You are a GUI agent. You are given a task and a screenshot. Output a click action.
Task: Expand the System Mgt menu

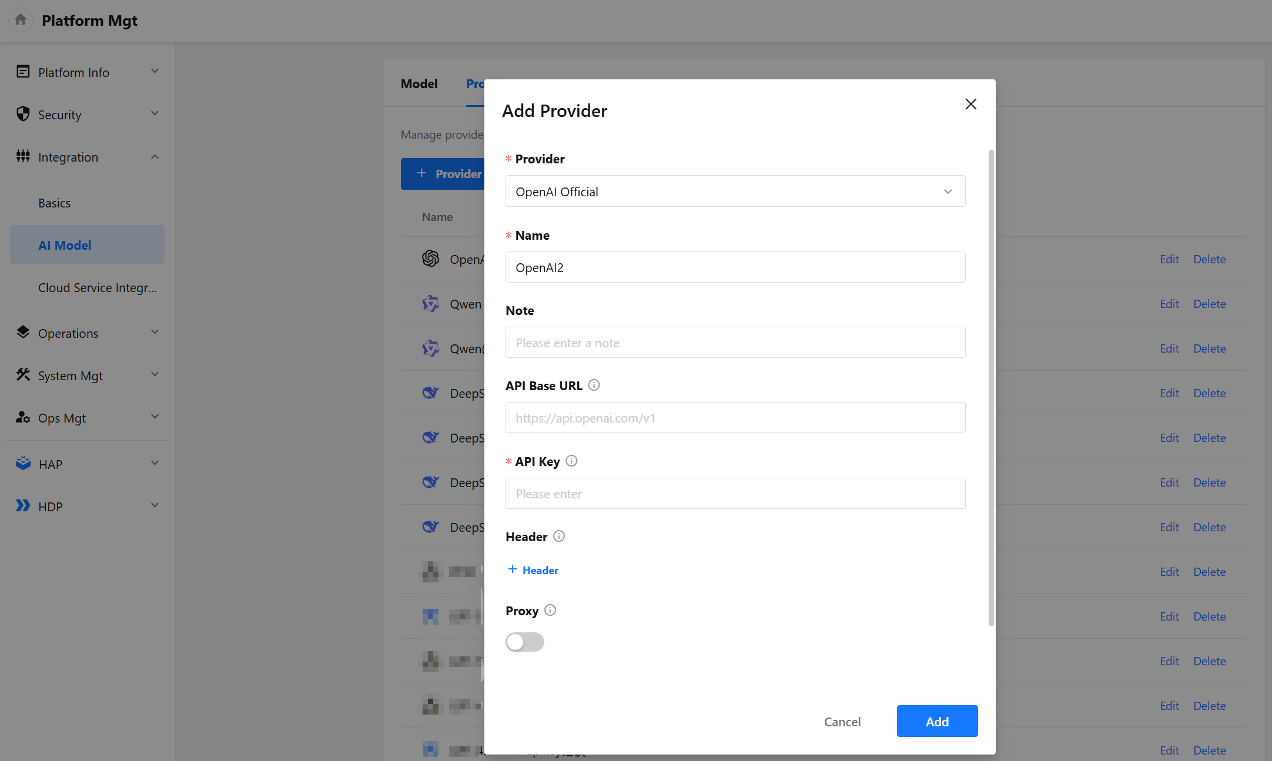pyautogui.click(x=155, y=374)
